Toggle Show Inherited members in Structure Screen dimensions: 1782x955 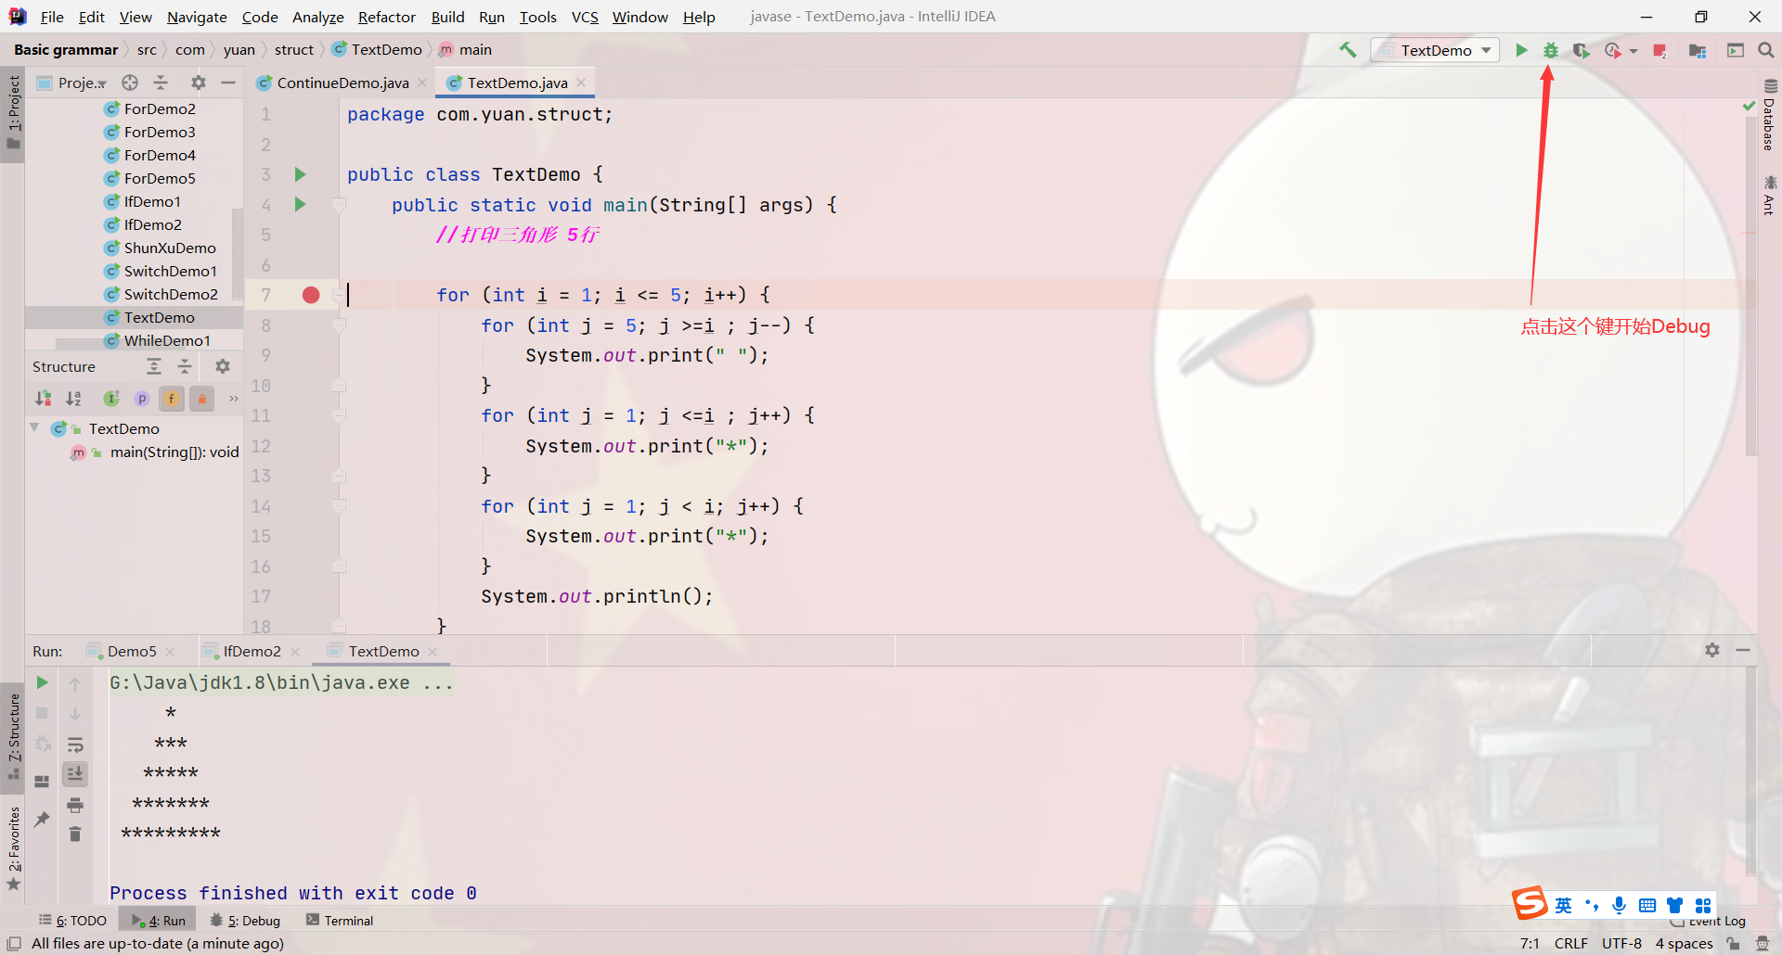tap(111, 399)
